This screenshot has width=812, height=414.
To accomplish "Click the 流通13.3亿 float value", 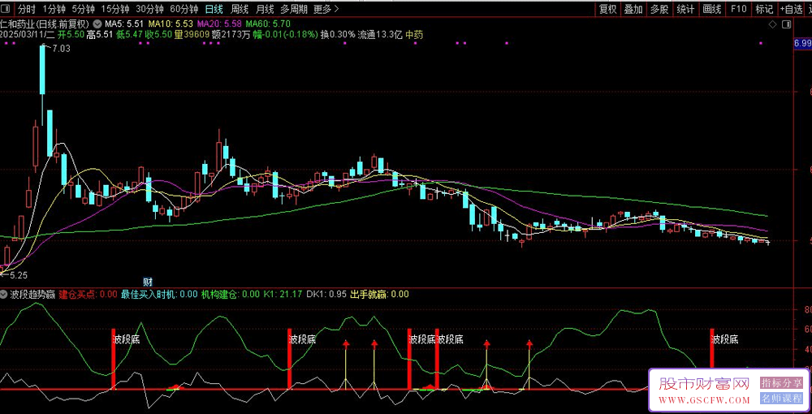I will 379,35.
